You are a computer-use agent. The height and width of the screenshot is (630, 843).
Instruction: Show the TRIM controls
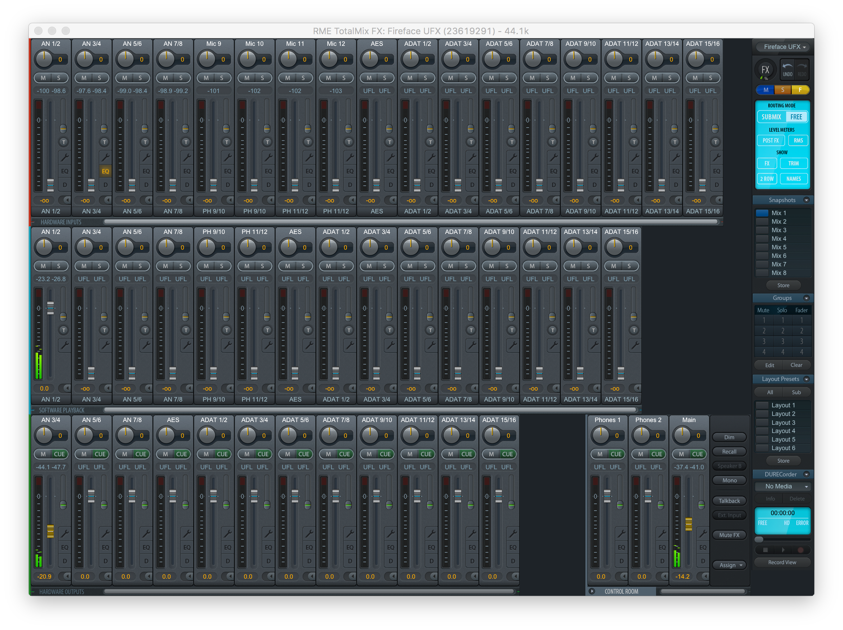click(x=793, y=163)
